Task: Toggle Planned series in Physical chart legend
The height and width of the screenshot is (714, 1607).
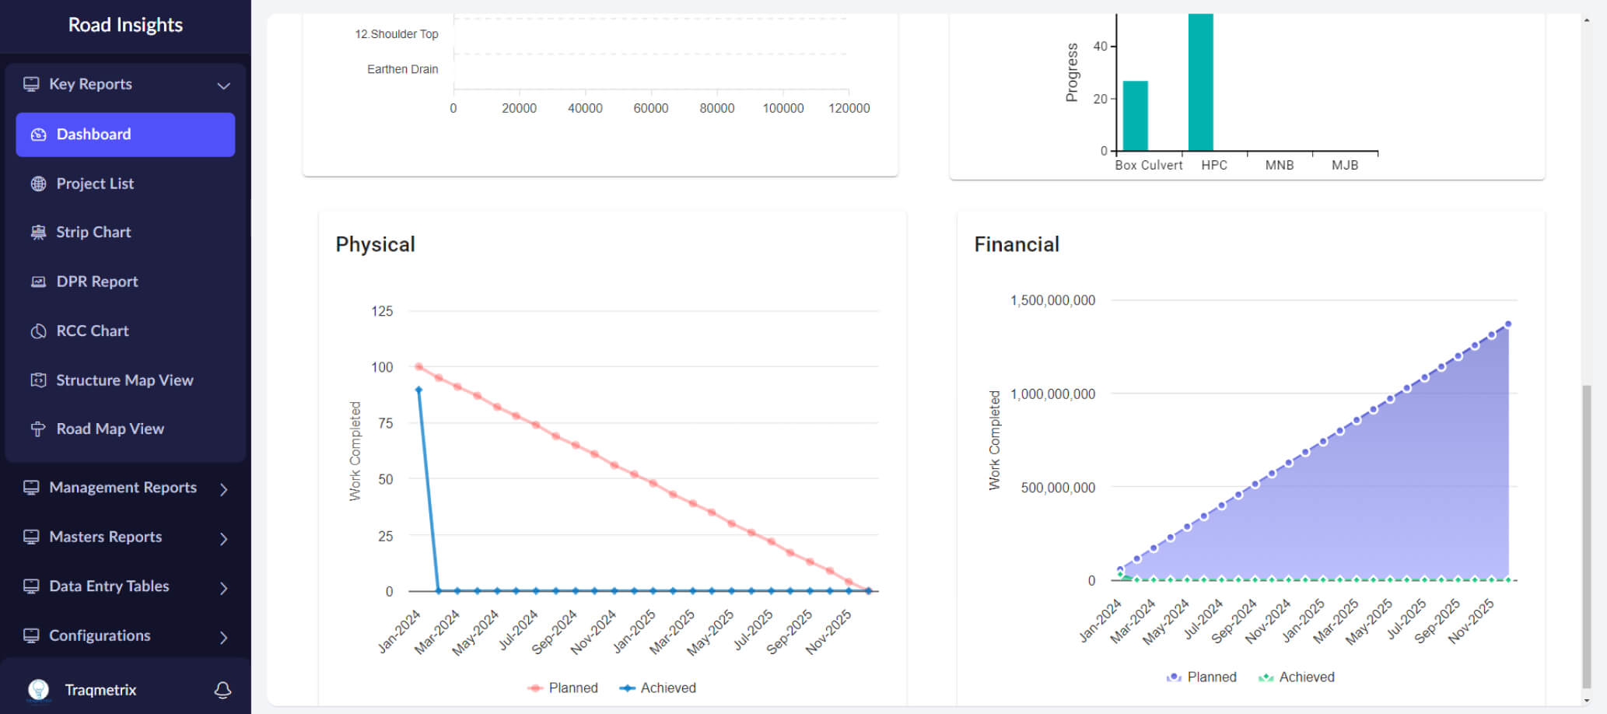Action: [563, 688]
